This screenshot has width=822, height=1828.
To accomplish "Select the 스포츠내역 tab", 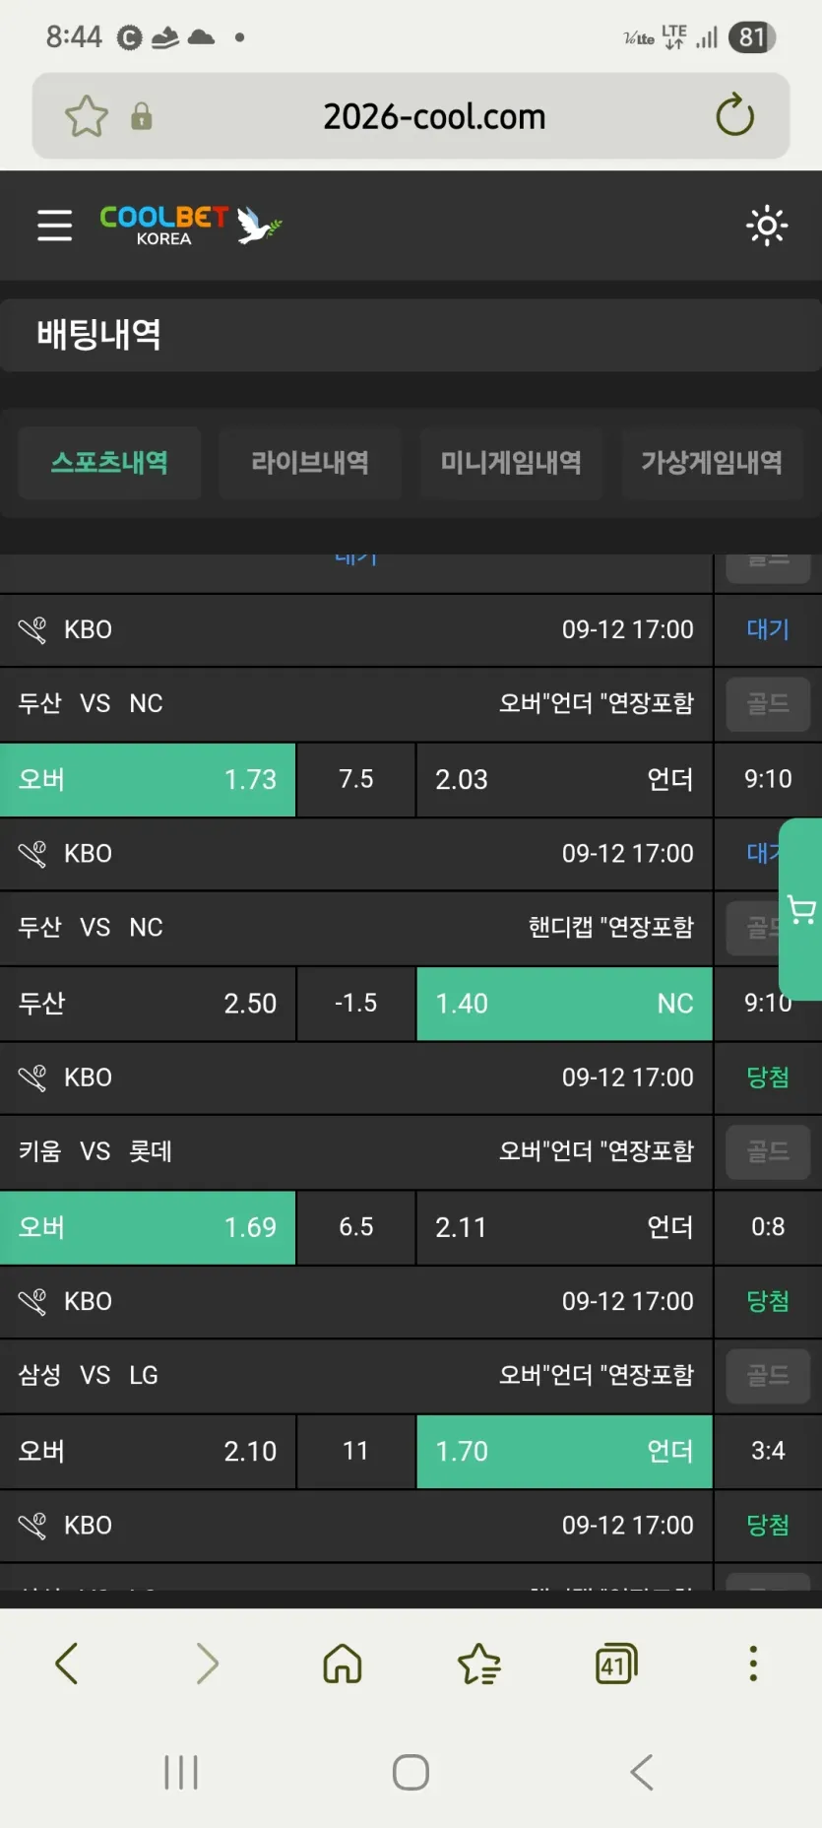I will (x=109, y=463).
